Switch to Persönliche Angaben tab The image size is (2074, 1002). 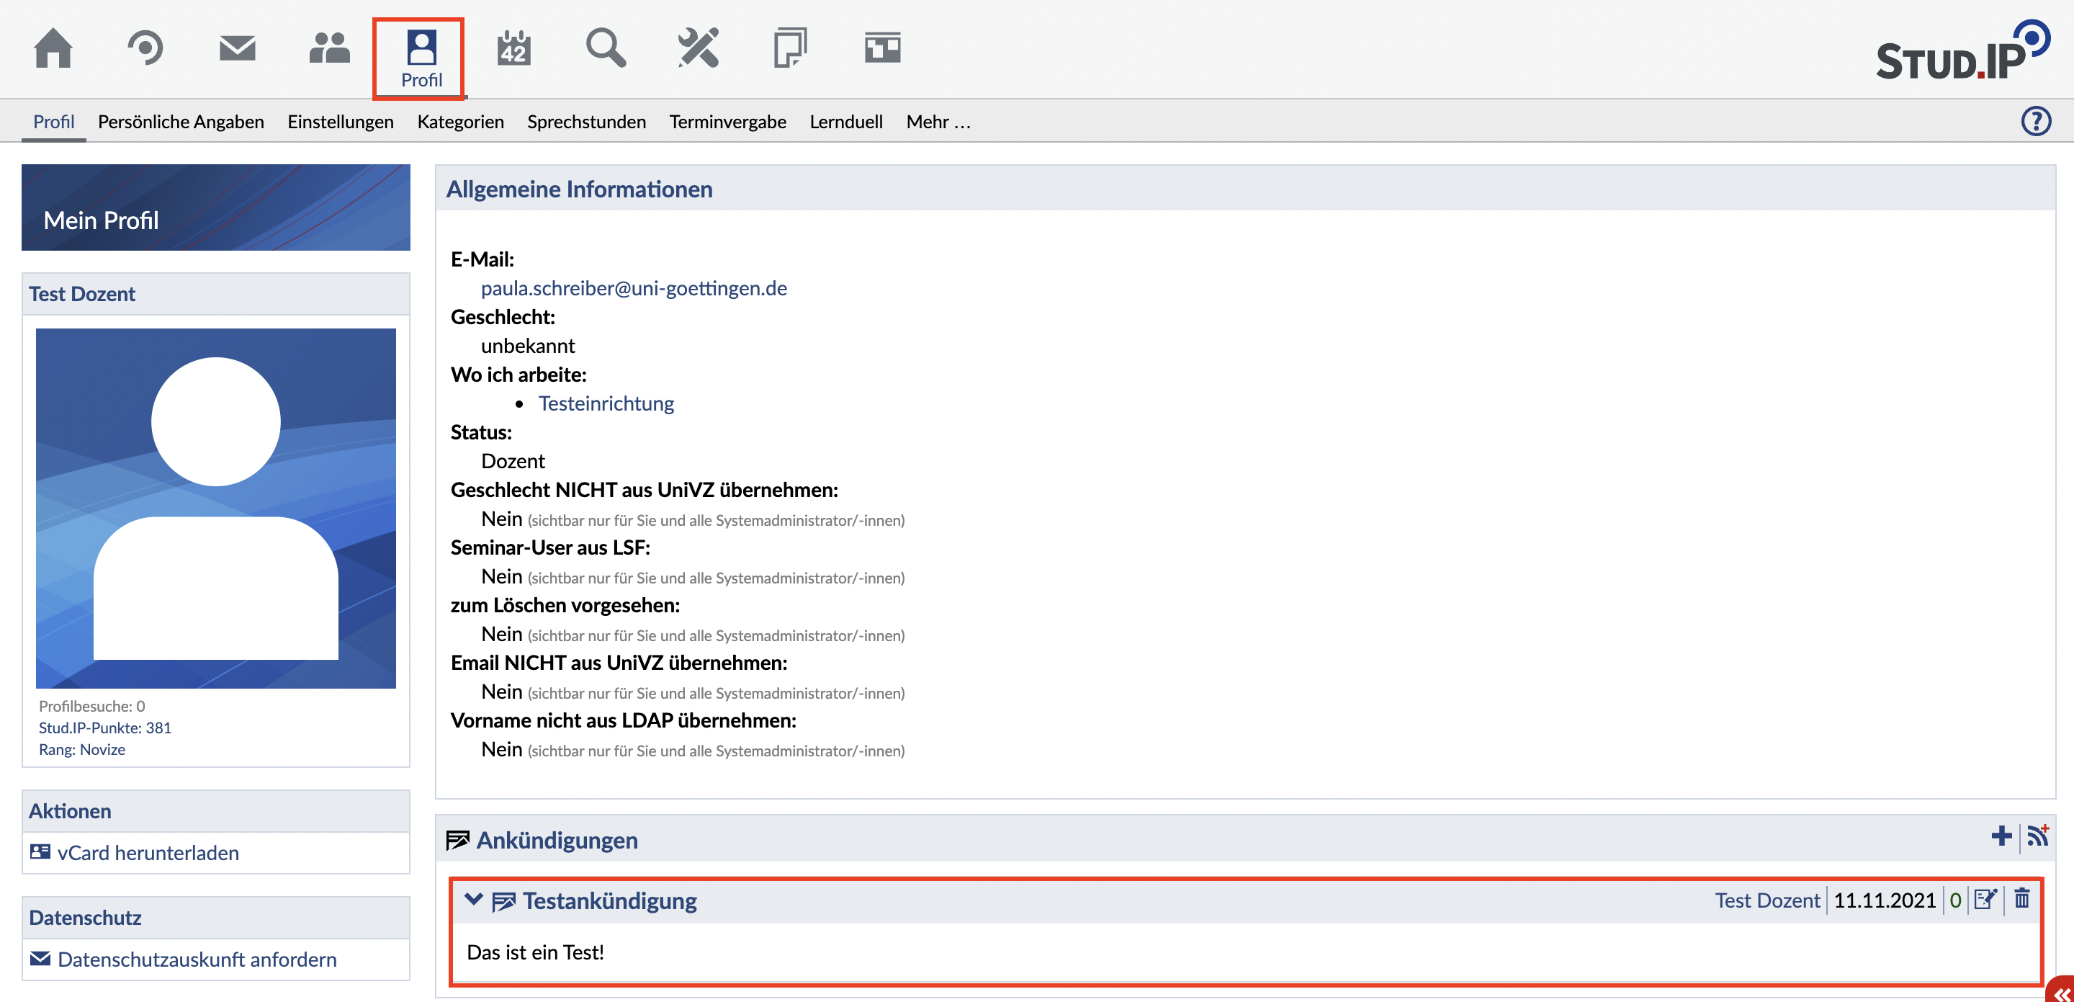pyautogui.click(x=180, y=122)
